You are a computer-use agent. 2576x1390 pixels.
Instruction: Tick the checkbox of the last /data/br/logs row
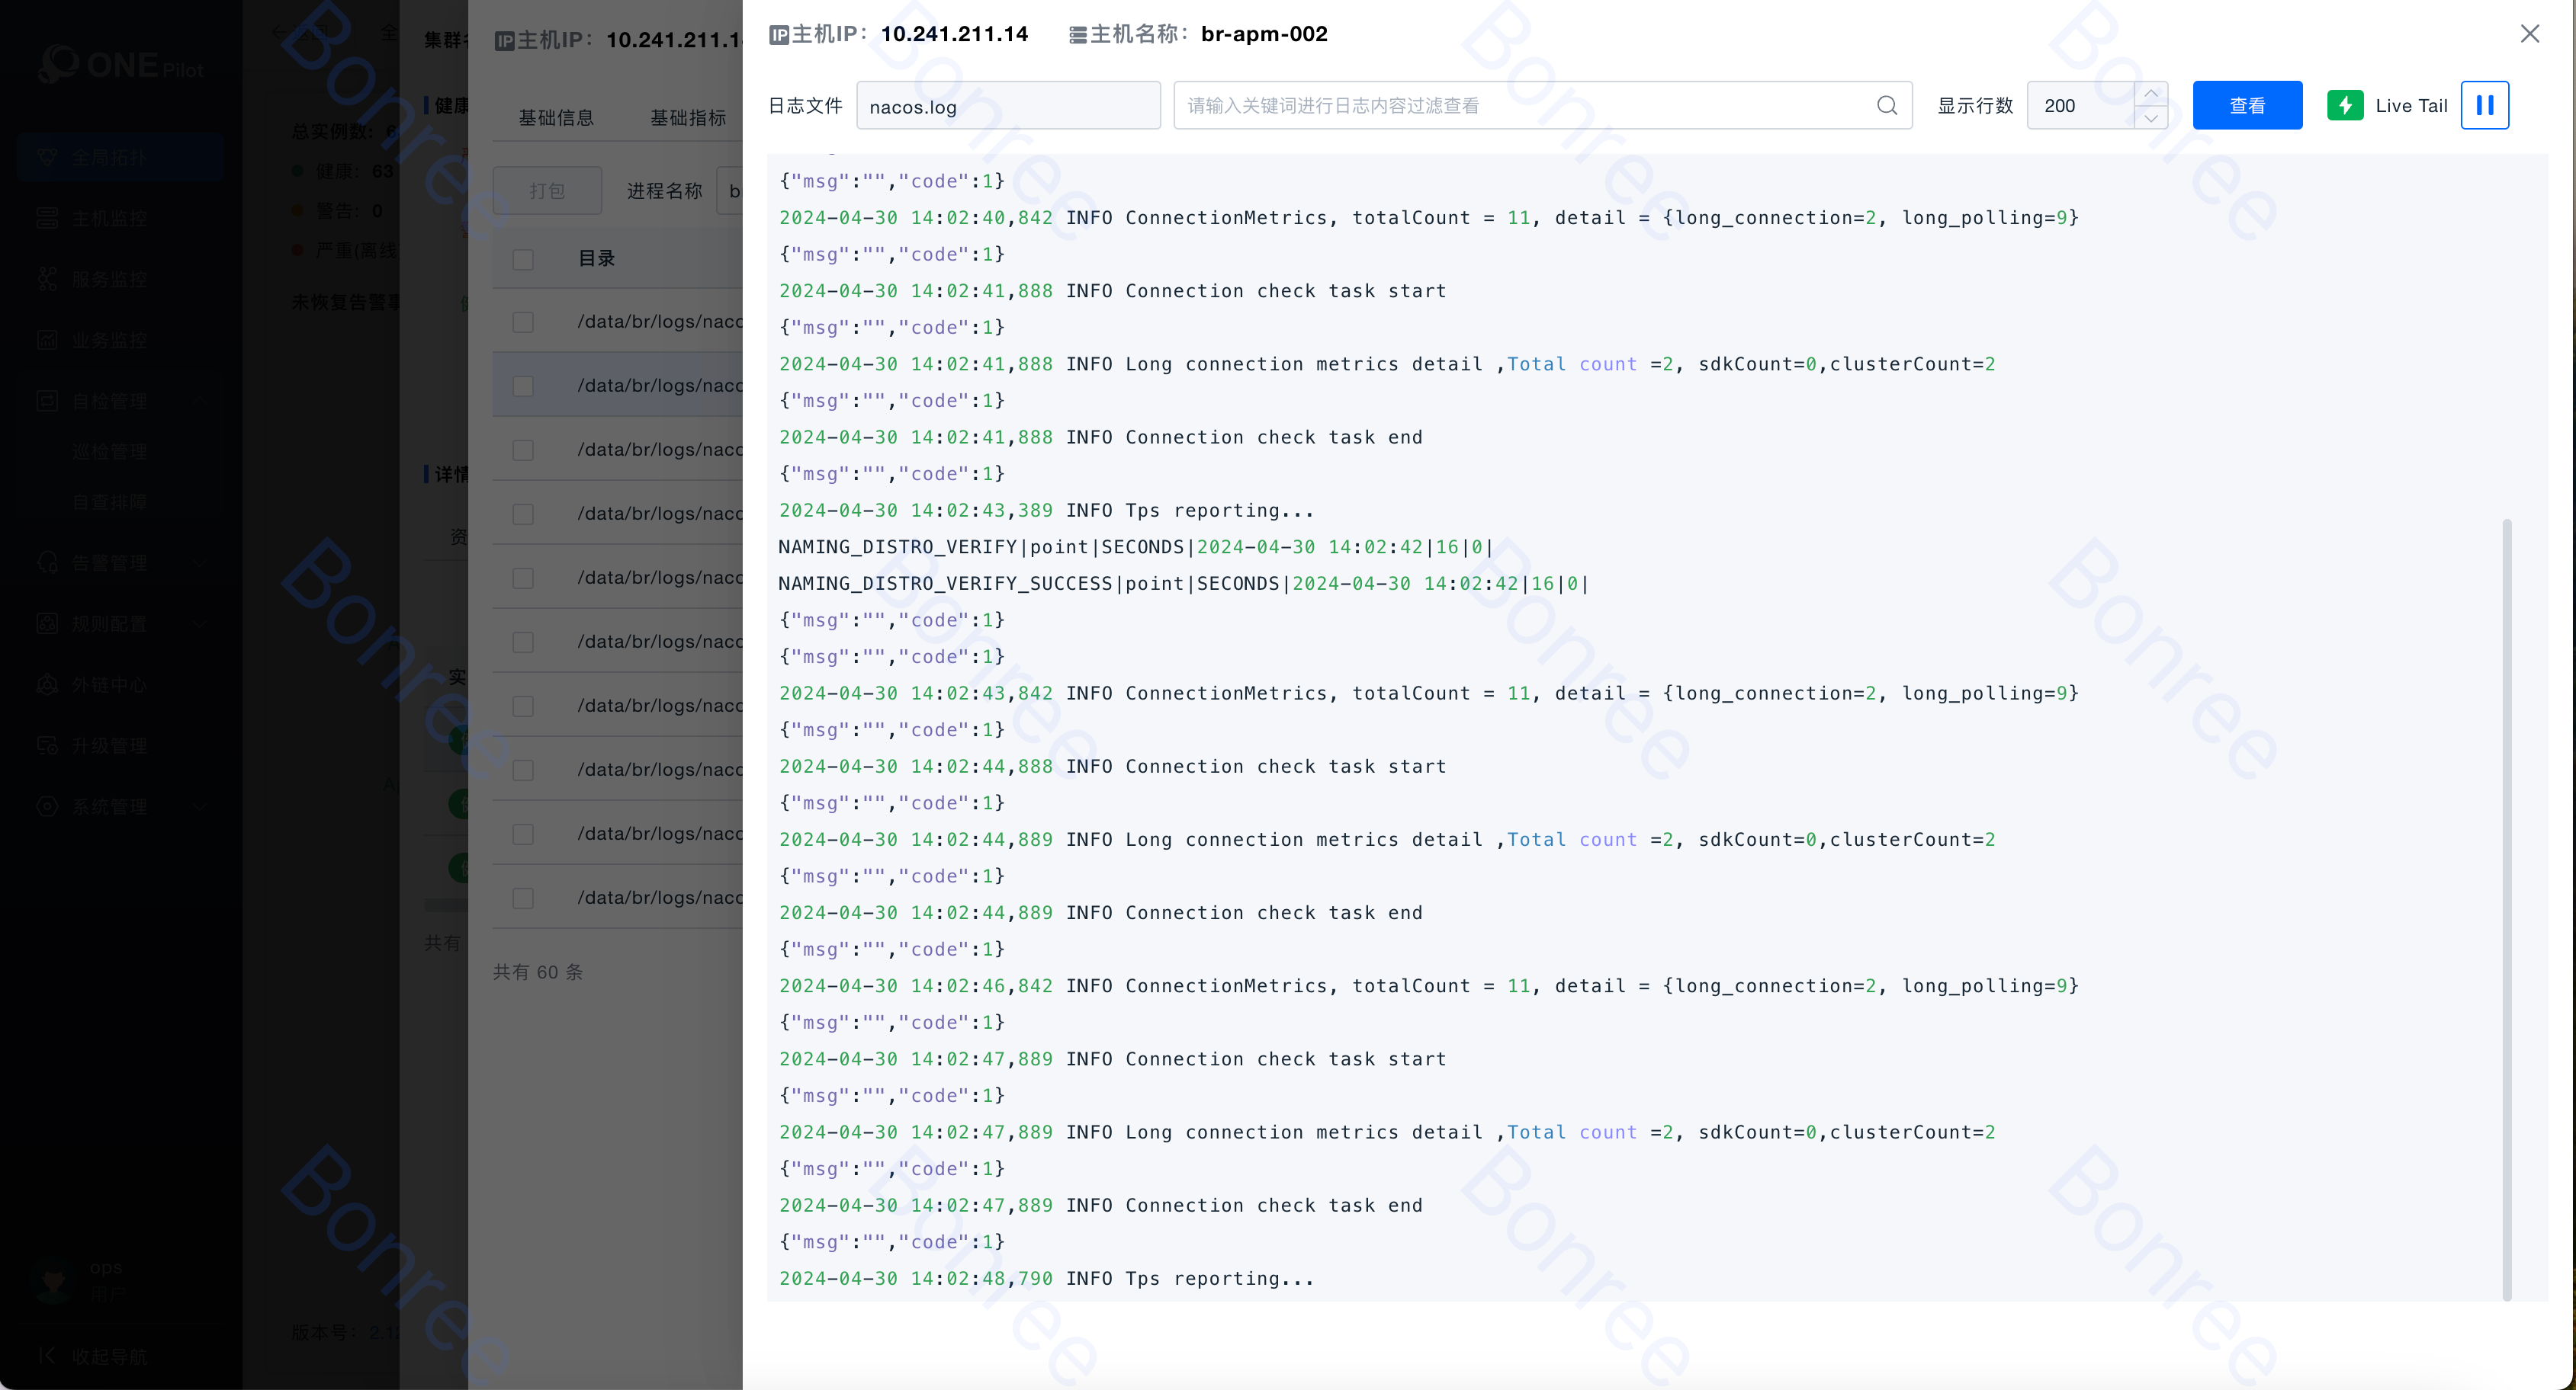(523, 898)
